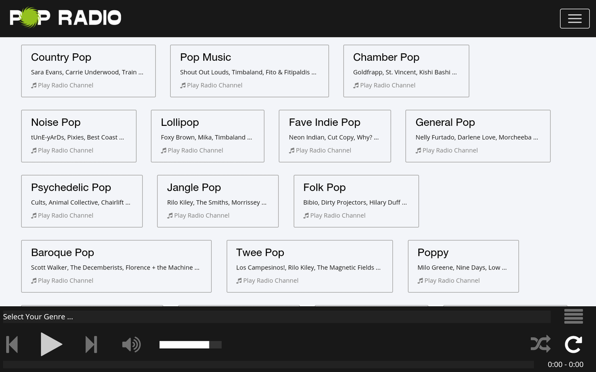The width and height of the screenshot is (596, 372).
Task: Skip to the next track
Action: [91, 344]
